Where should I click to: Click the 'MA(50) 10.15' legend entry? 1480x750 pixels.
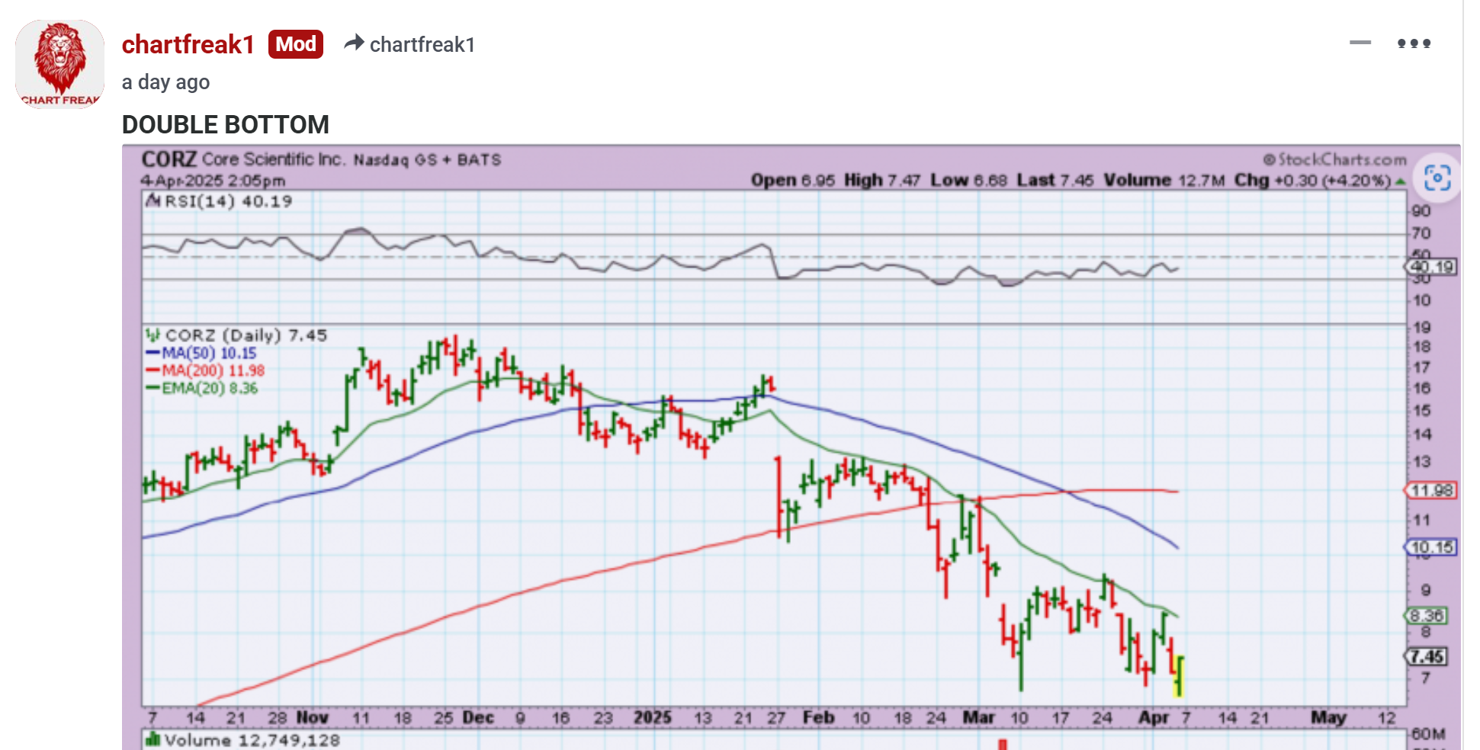click(x=209, y=353)
